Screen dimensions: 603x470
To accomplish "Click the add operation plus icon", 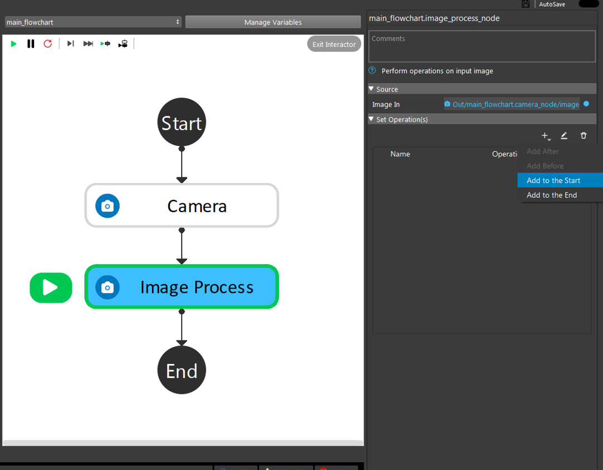I will tap(545, 136).
